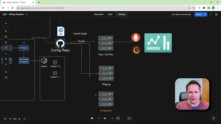Select the arrow connector tool
221x124 pixels.
[6, 48]
